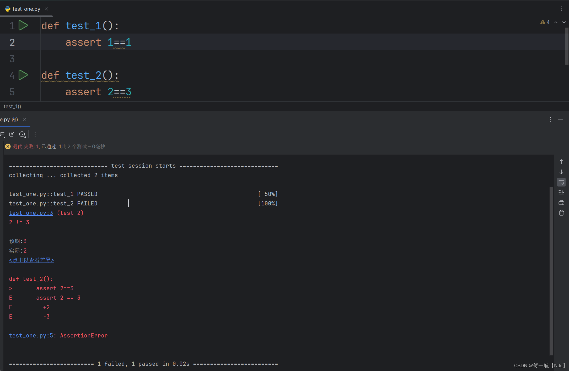
Task: Minimize the run tool window
Action: pyautogui.click(x=561, y=119)
